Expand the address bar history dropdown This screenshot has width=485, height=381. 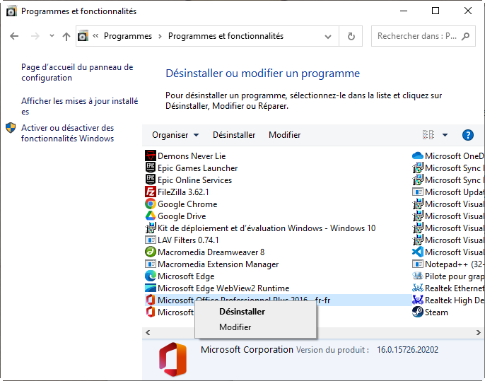329,36
